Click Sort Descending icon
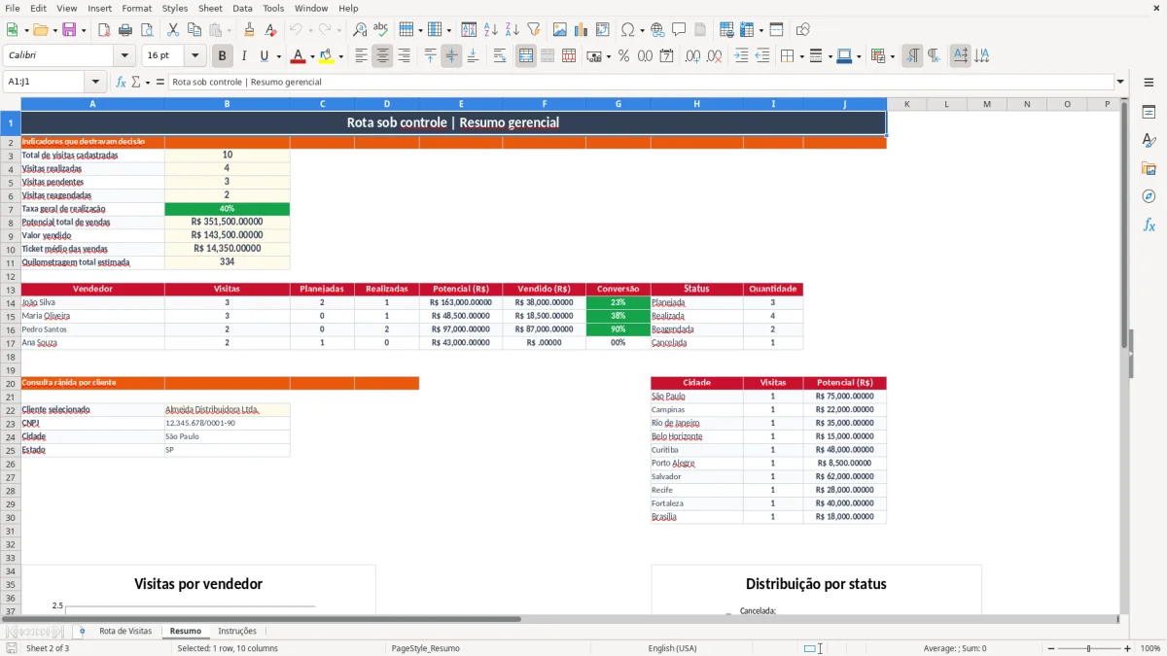Screen dimensions: 1167x656 pyautogui.click(x=512, y=30)
